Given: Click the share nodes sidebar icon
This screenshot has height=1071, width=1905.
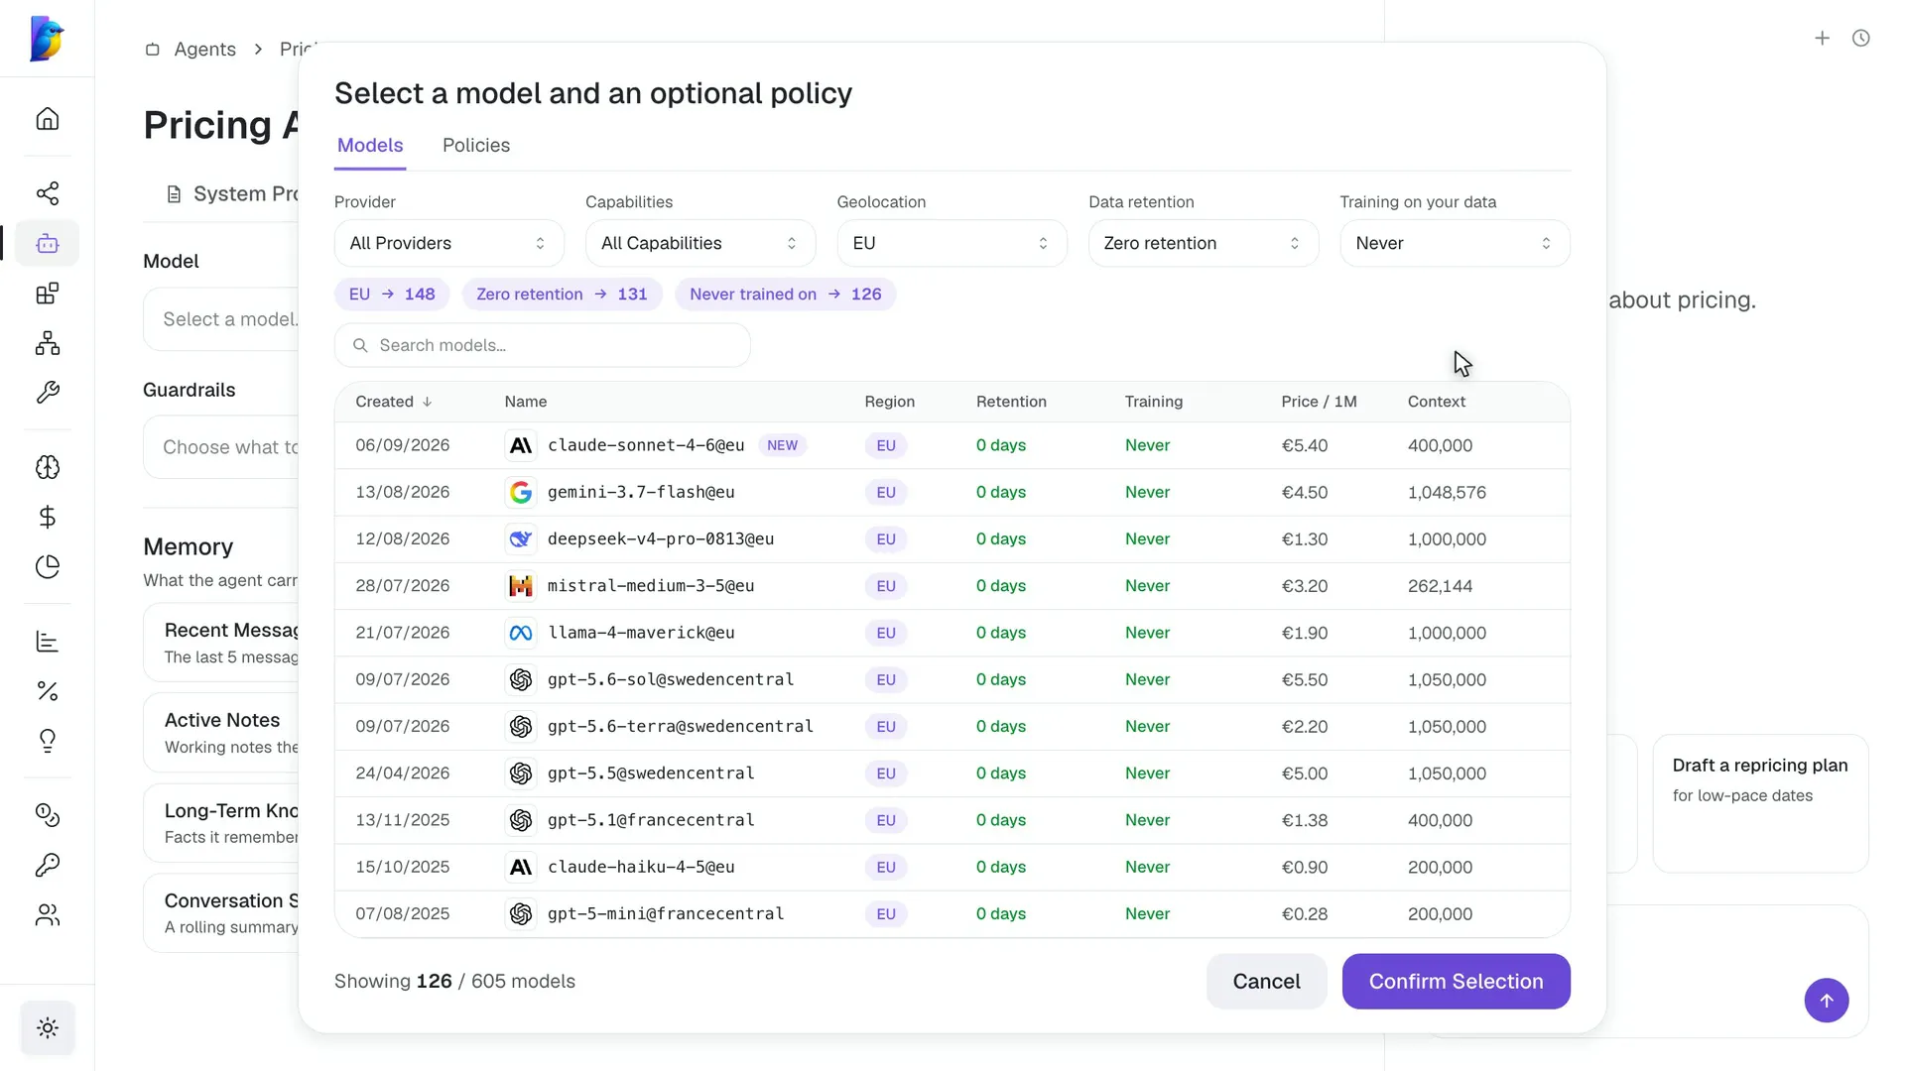Looking at the screenshot, I should tap(48, 193).
